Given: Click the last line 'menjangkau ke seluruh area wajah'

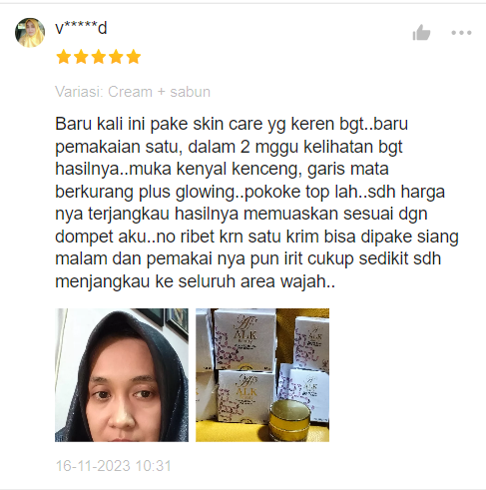Looking at the screenshot, I should coord(196,281).
